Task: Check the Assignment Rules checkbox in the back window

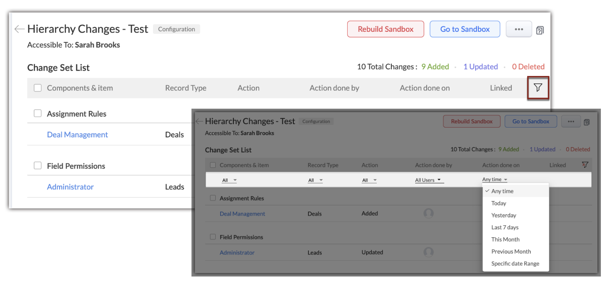Action: pyautogui.click(x=38, y=114)
